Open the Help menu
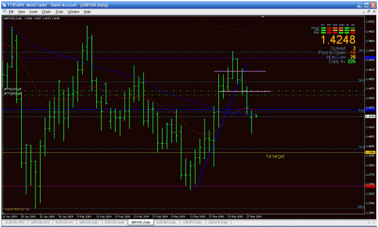 87,11
